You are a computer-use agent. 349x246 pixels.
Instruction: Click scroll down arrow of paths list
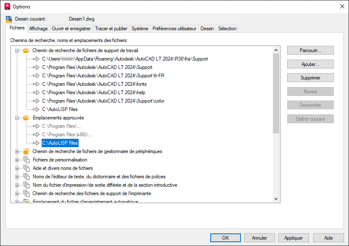[276, 199]
